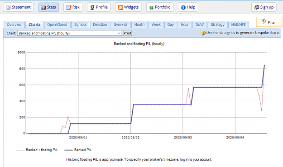Click the Banked P/L legend line swatch
The width and height of the screenshot is (283, 167).
(x=68, y=150)
